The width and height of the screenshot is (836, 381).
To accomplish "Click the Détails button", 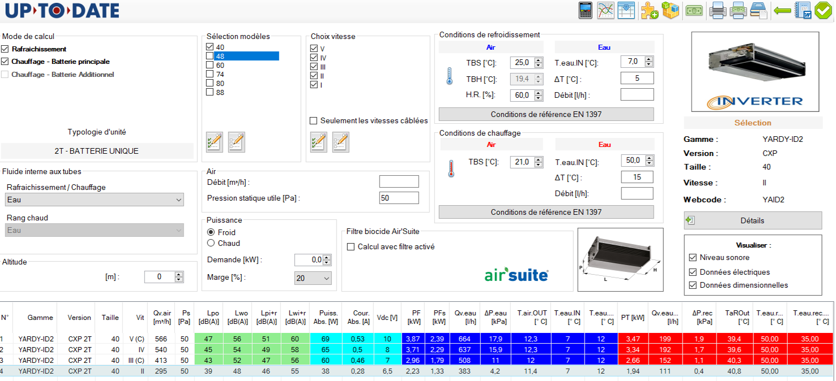I will 752,220.
